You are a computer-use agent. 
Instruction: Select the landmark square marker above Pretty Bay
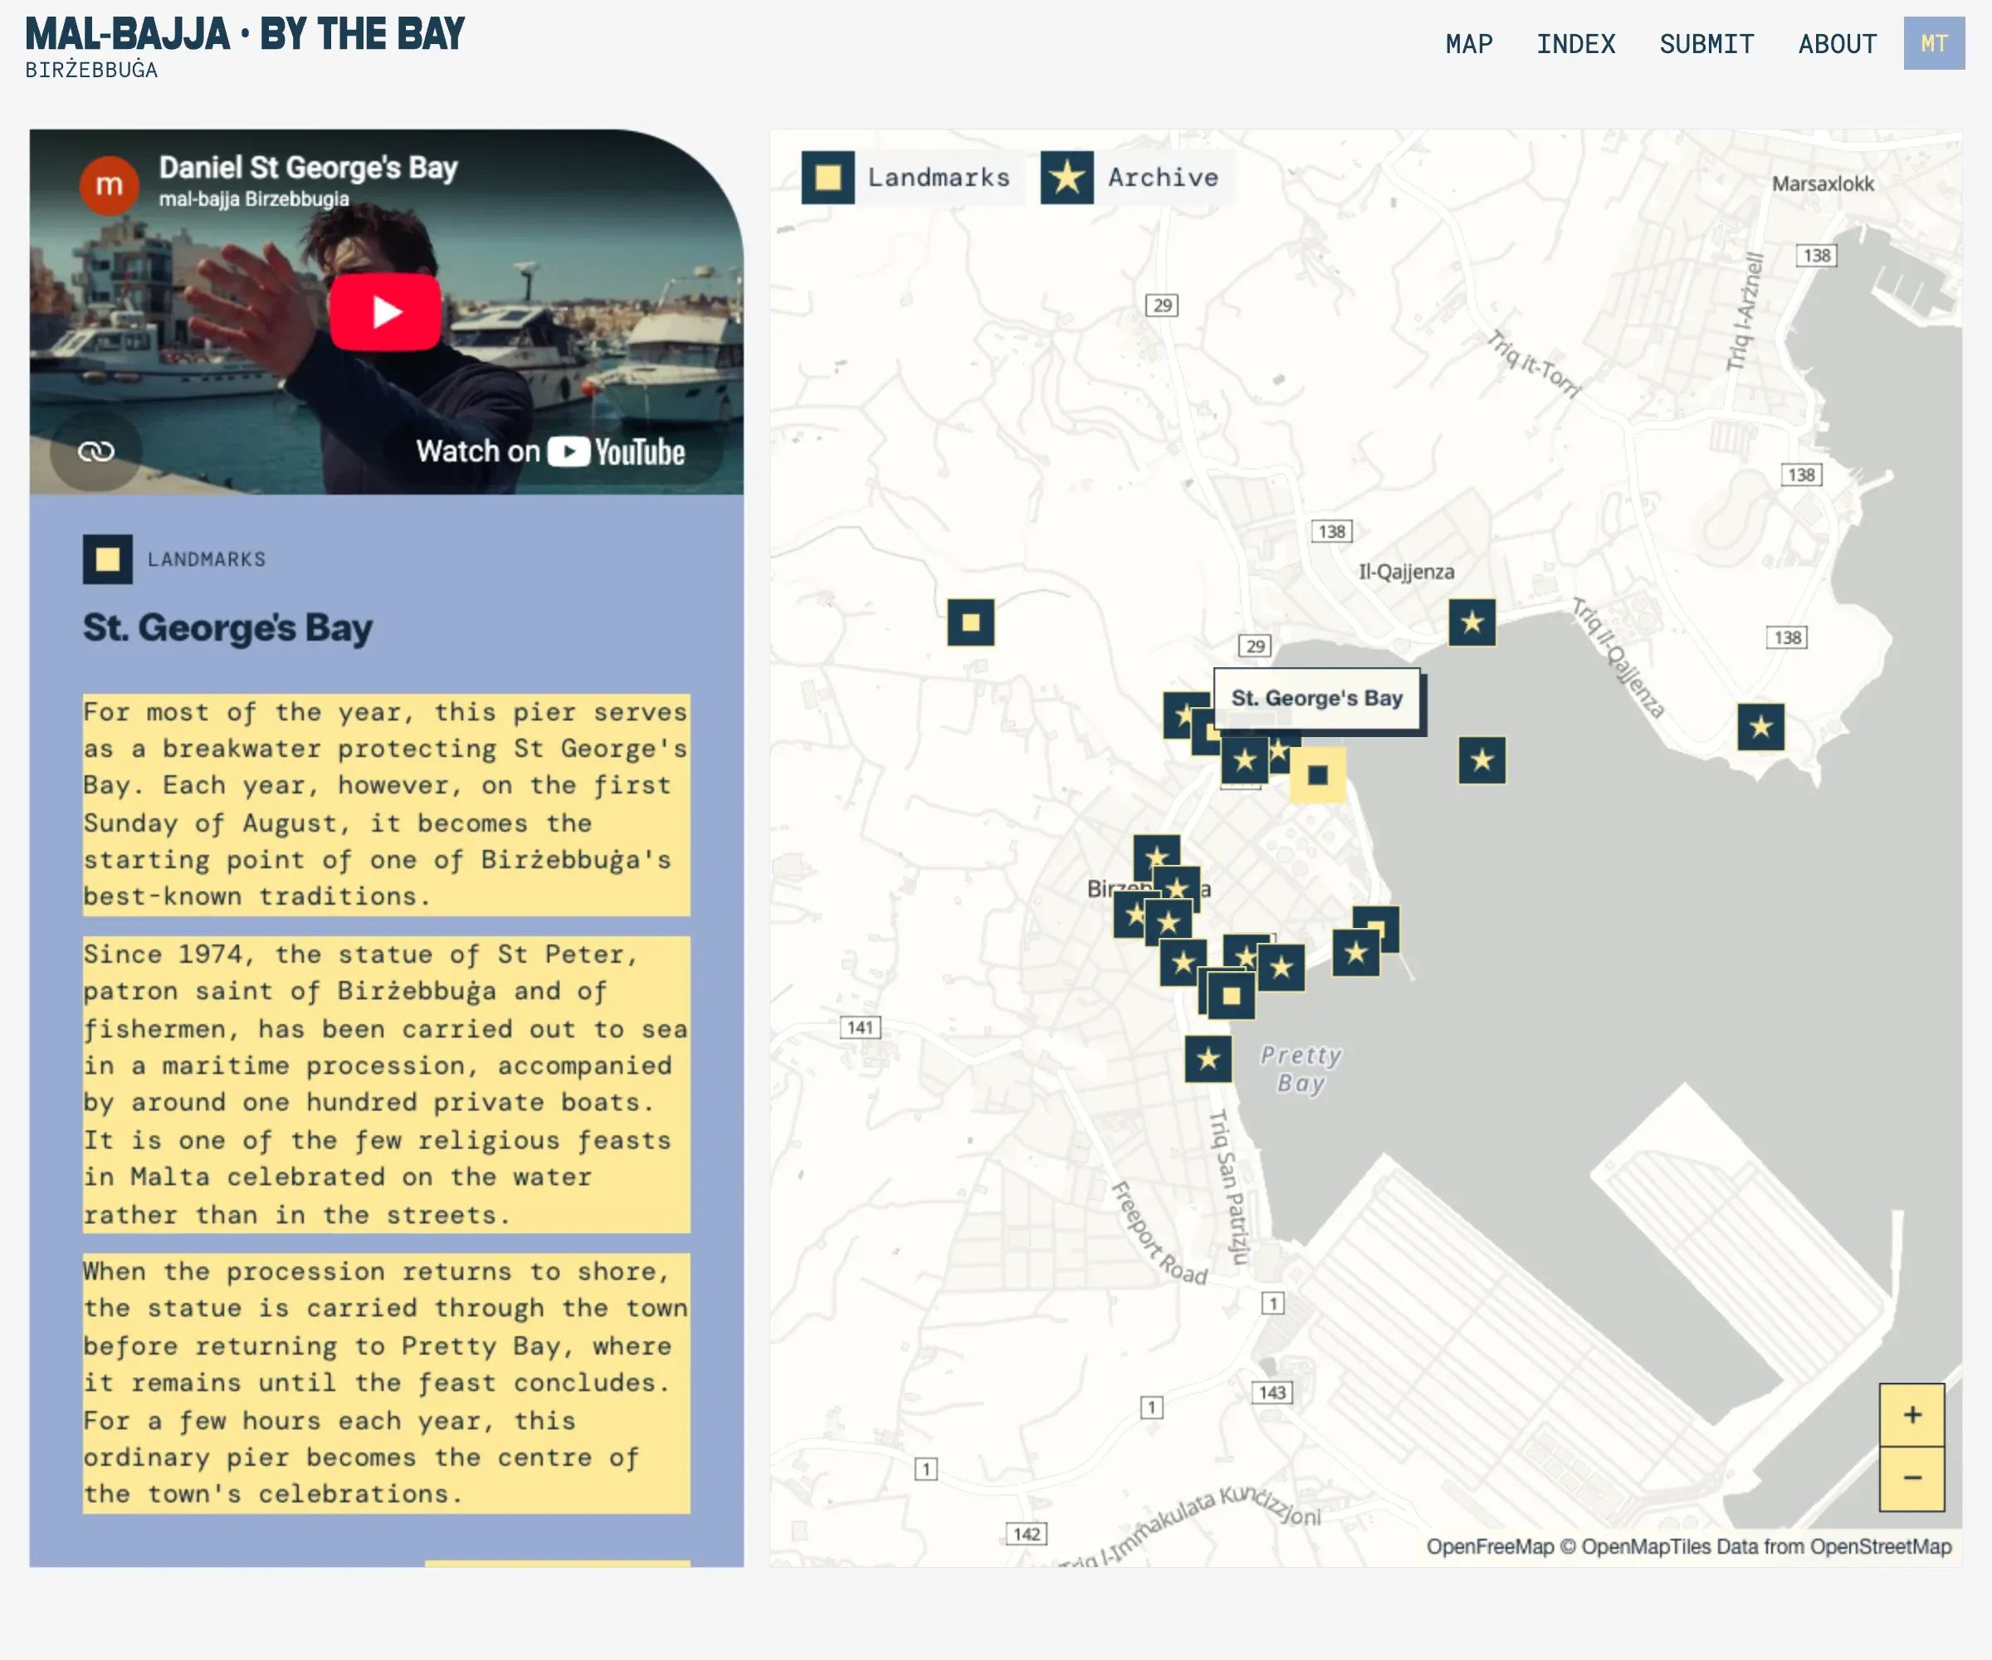coord(1231,995)
